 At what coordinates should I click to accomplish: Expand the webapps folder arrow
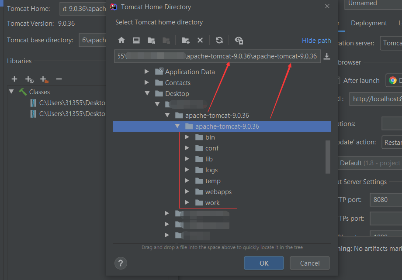click(x=187, y=191)
